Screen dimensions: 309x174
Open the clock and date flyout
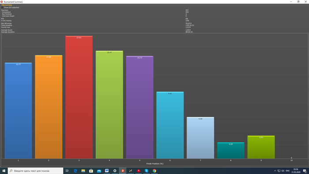click(296, 170)
